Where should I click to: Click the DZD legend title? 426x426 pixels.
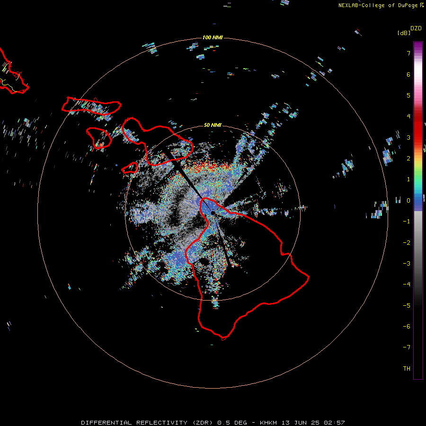[x=416, y=28]
